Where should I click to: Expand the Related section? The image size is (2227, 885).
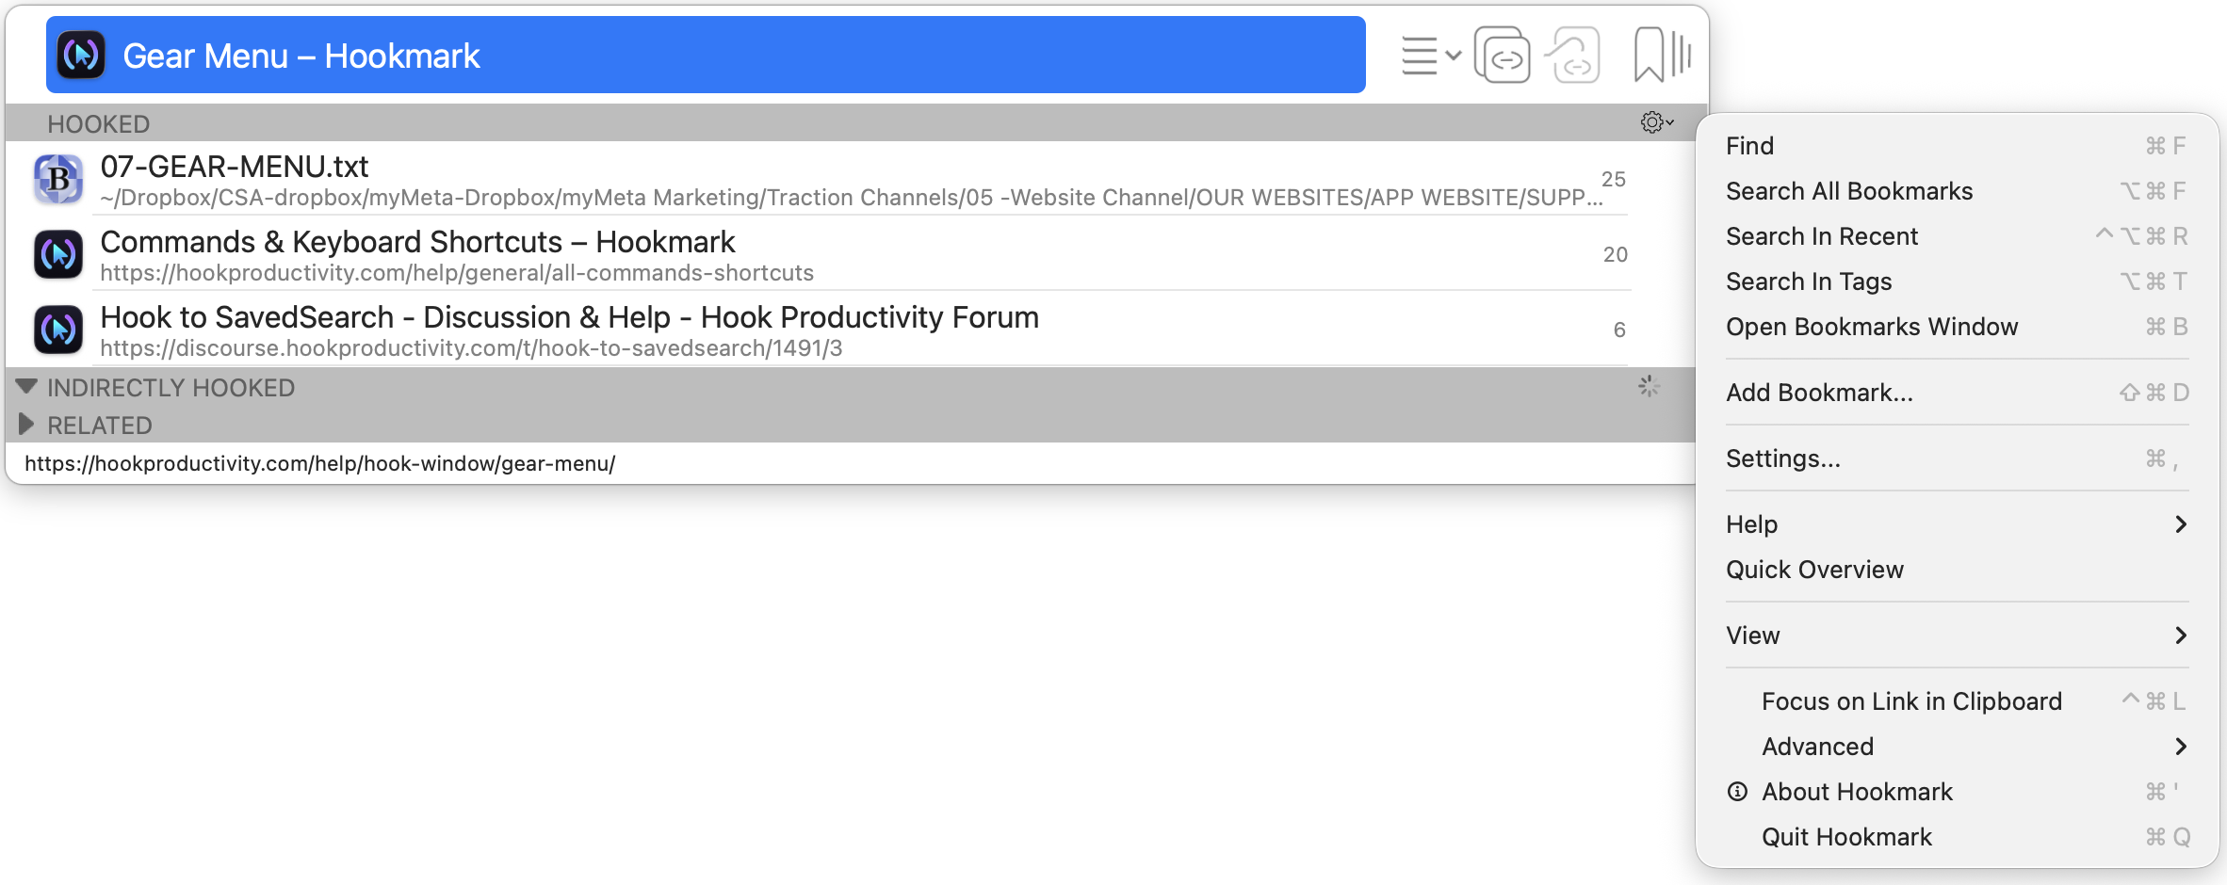coord(26,425)
